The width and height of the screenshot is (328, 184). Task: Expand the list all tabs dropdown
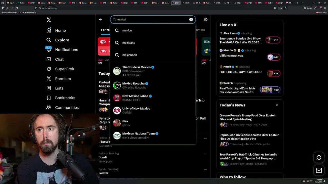click(303, 3)
